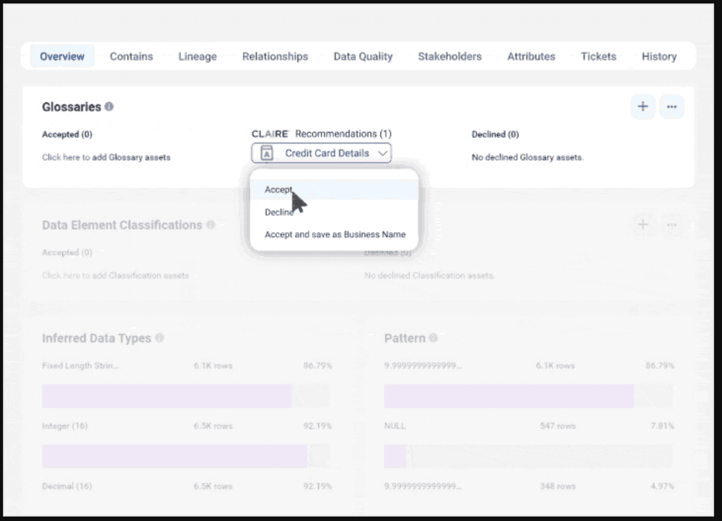Select Decline from the recommendation menu
722x521 pixels.
pyautogui.click(x=279, y=212)
